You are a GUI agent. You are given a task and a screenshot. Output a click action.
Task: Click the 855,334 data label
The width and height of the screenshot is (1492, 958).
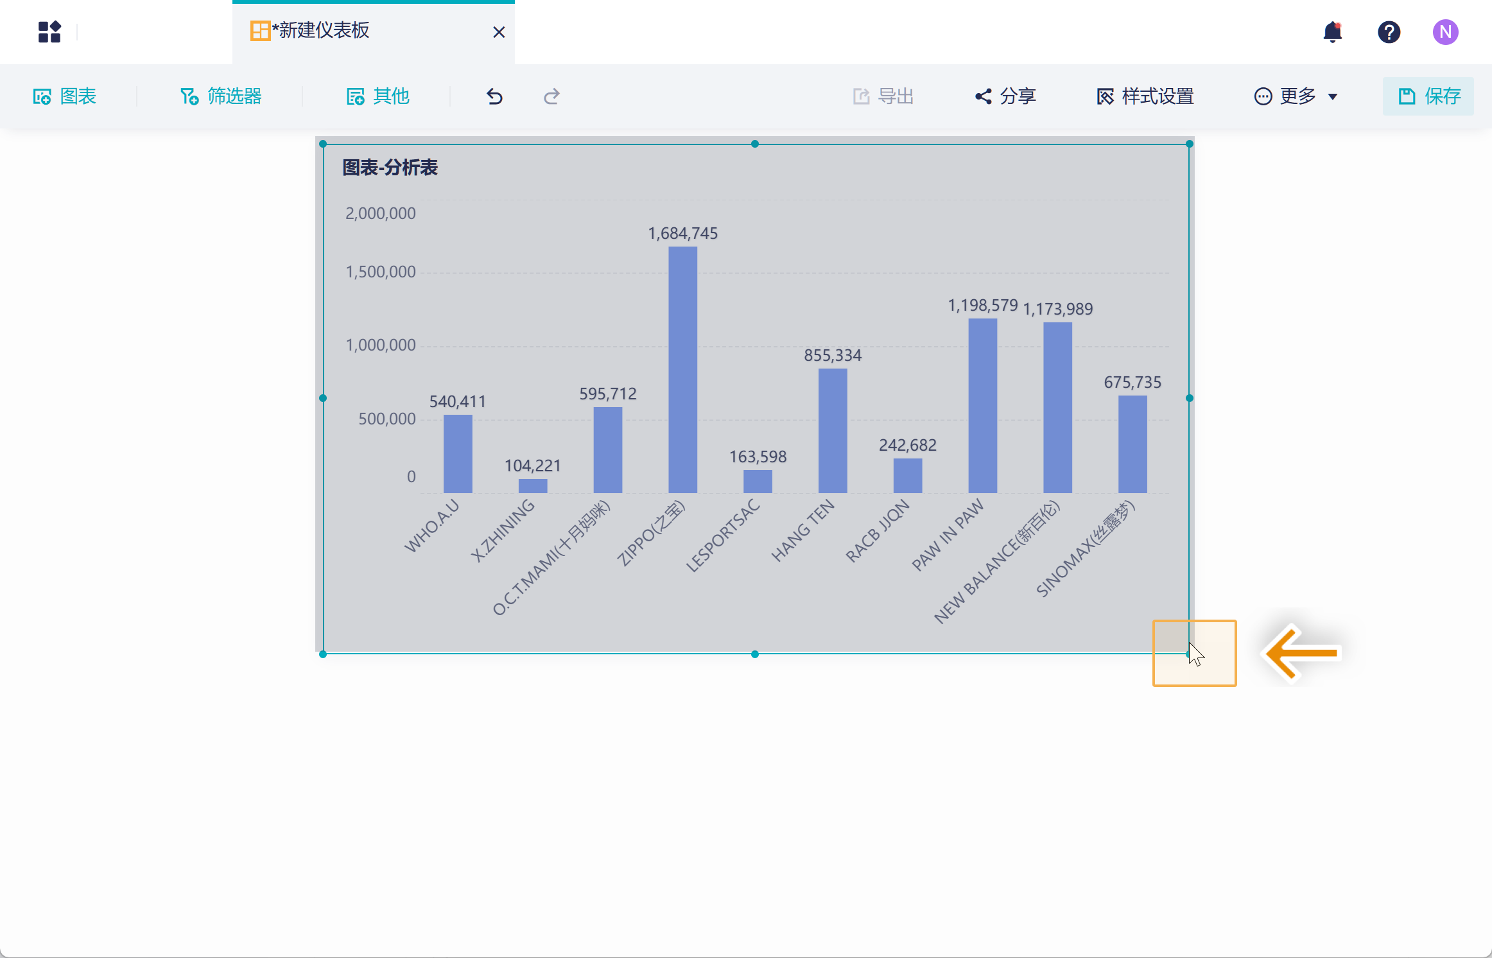tap(833, 356)
